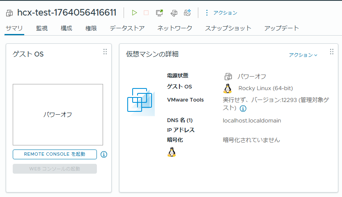Open the アップデート tab
The width and height of the screenshot is (342, 197).
click(x=282, y=28)
